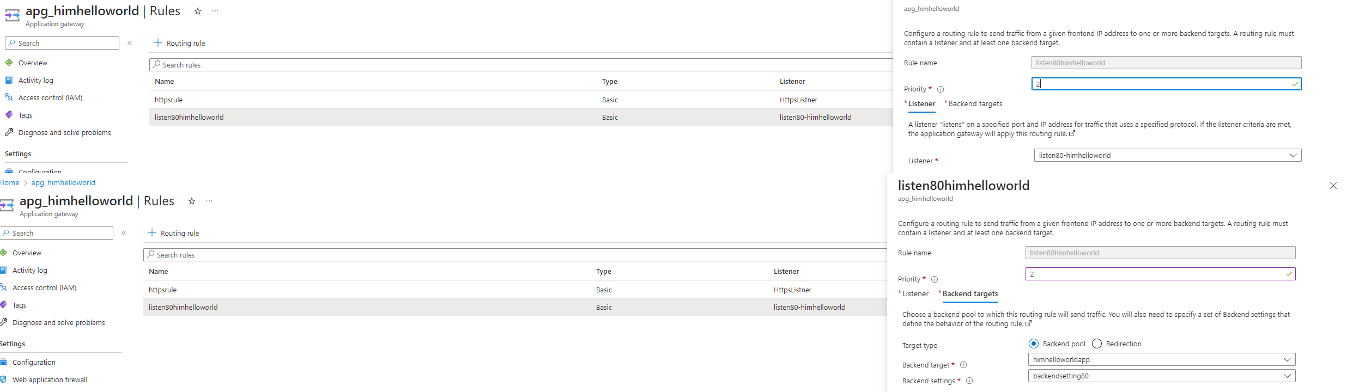Click the 'Backend settings' field label
Image resolution: width=1359 pixels, height=392 pixels.
929,381
